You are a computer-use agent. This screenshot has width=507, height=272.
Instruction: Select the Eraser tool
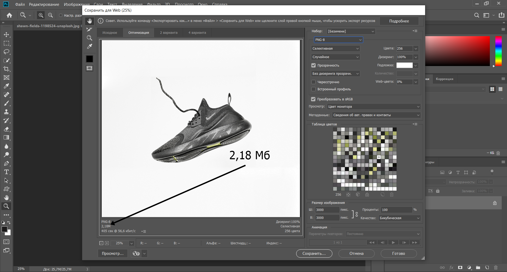tap(7, 129)
